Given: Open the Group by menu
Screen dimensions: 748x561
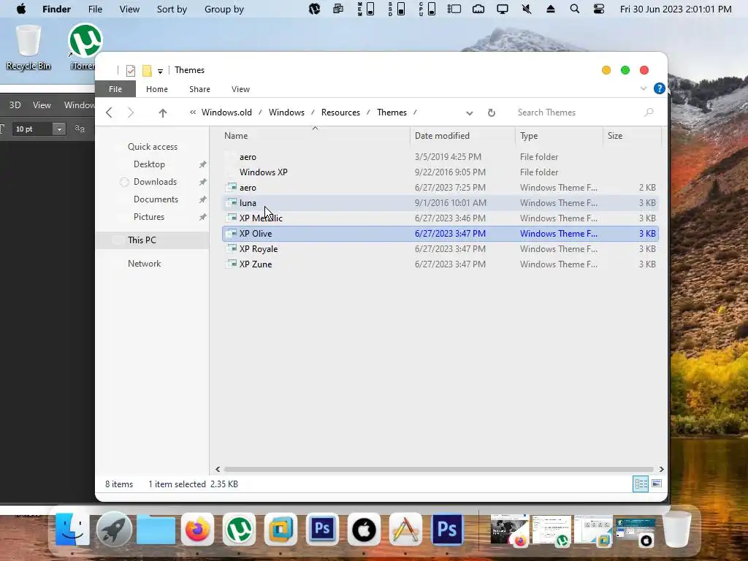Looking at the screenshot, I should pyautogui.click(x=224, y=9).
